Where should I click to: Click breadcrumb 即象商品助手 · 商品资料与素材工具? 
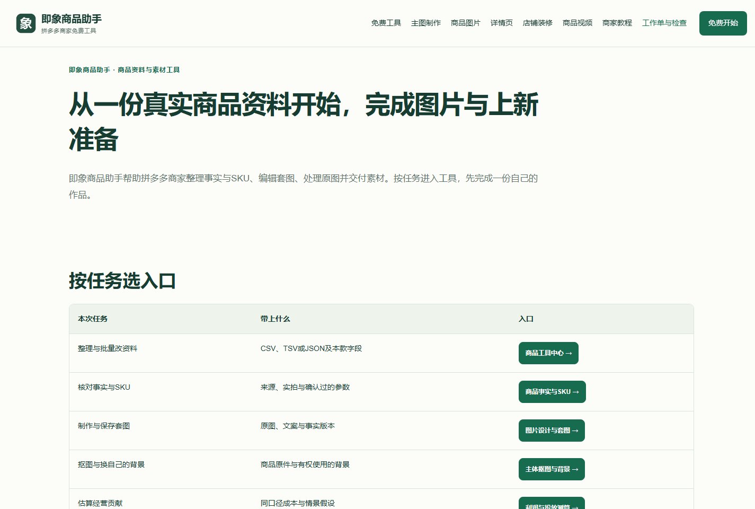pos(125,69)
